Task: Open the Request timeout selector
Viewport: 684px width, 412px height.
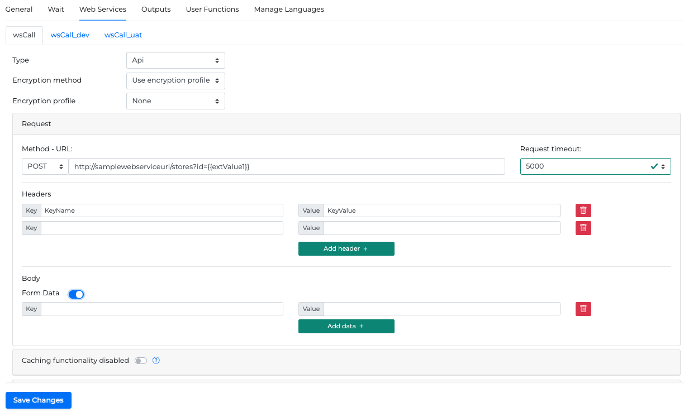Action: [x=595, y=166]
